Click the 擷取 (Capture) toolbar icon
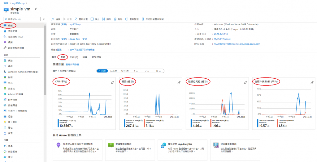Image resolution: width=317 pixels, height=162 pixels. 104,19
